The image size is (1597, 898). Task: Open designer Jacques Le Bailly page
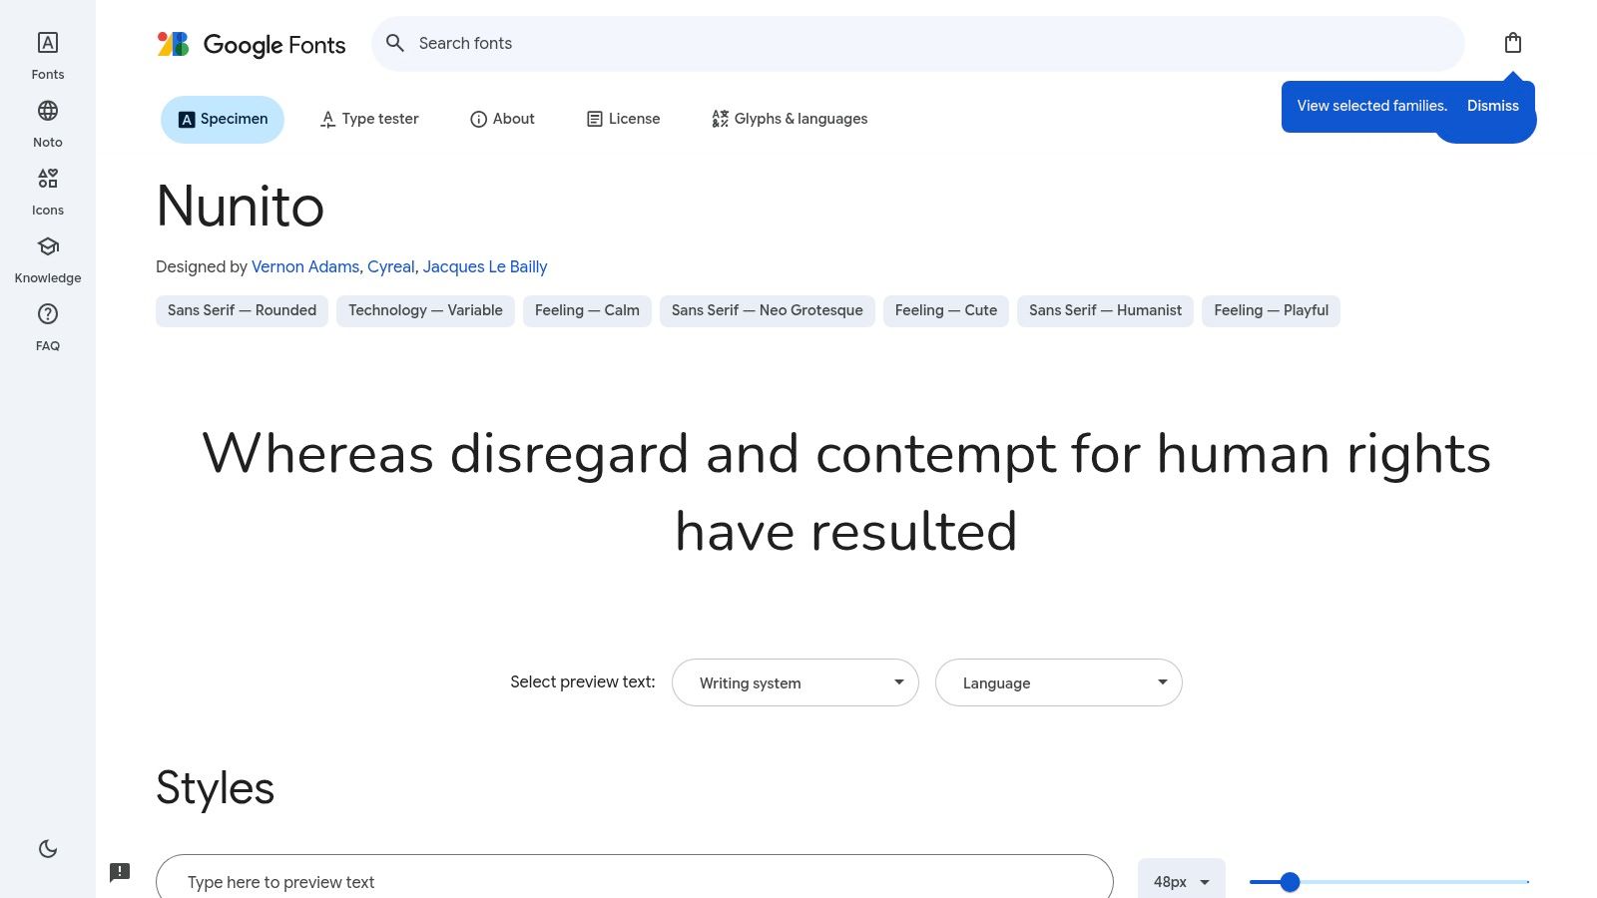[485, 267]
